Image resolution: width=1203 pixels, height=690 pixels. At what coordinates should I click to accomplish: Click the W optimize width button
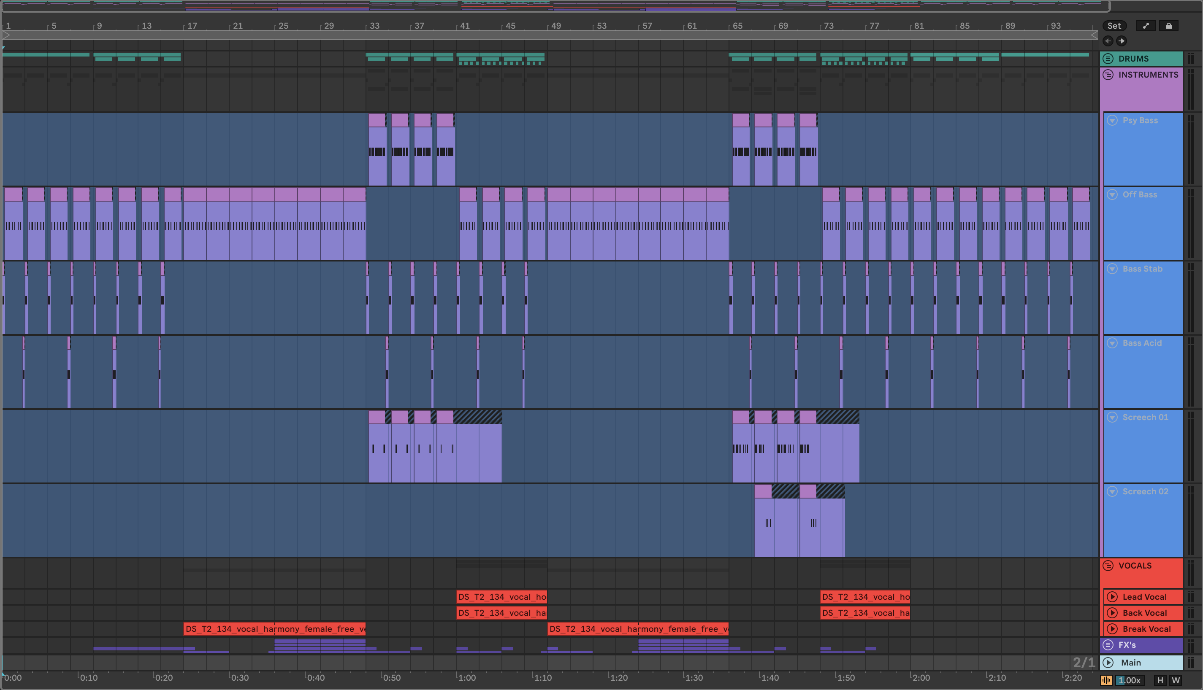pos(1176,681)
